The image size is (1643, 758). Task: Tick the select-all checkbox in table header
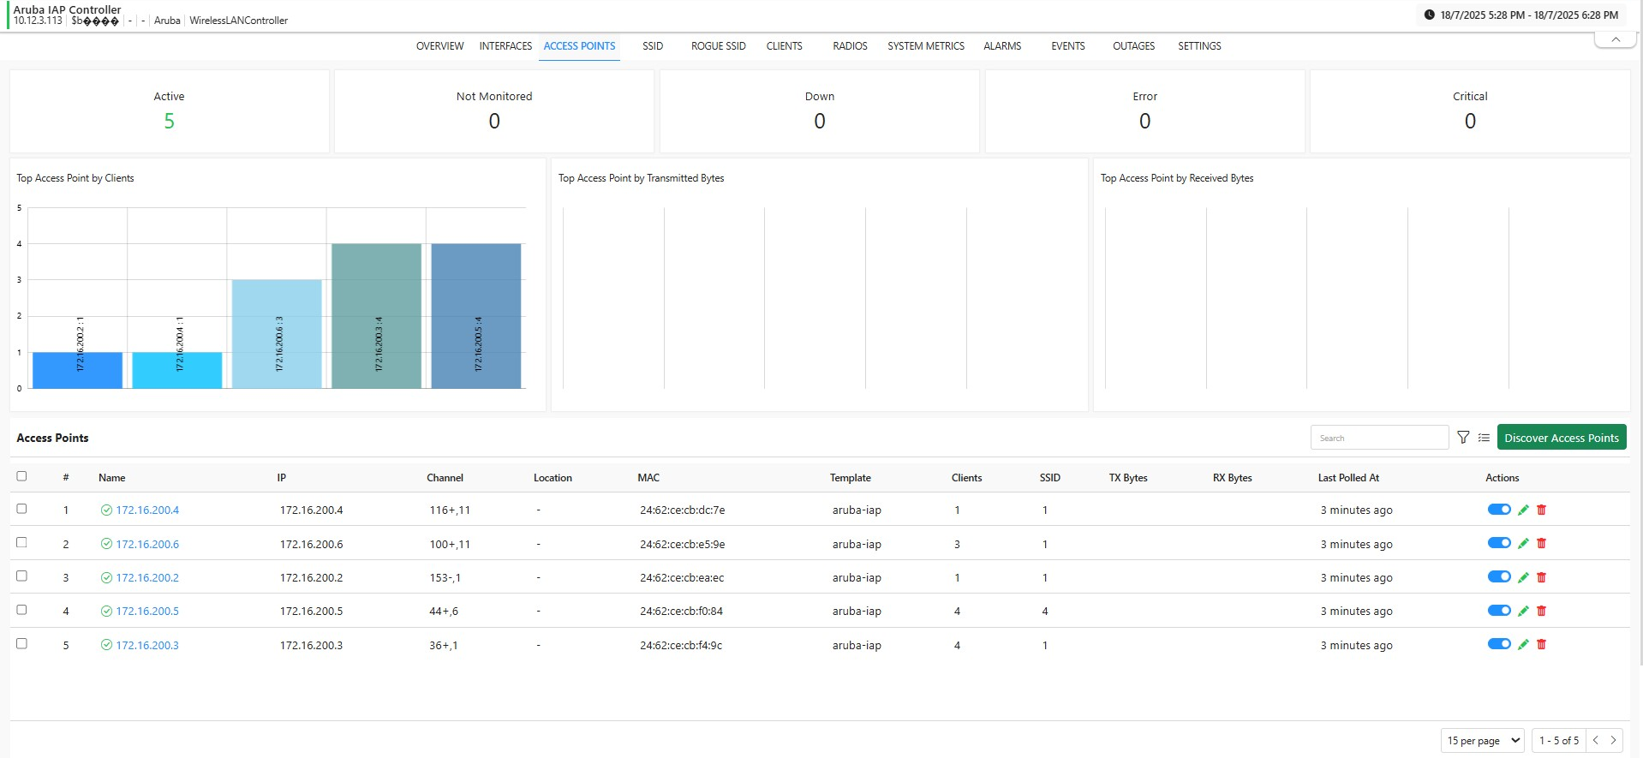click(x=22, y=476)
